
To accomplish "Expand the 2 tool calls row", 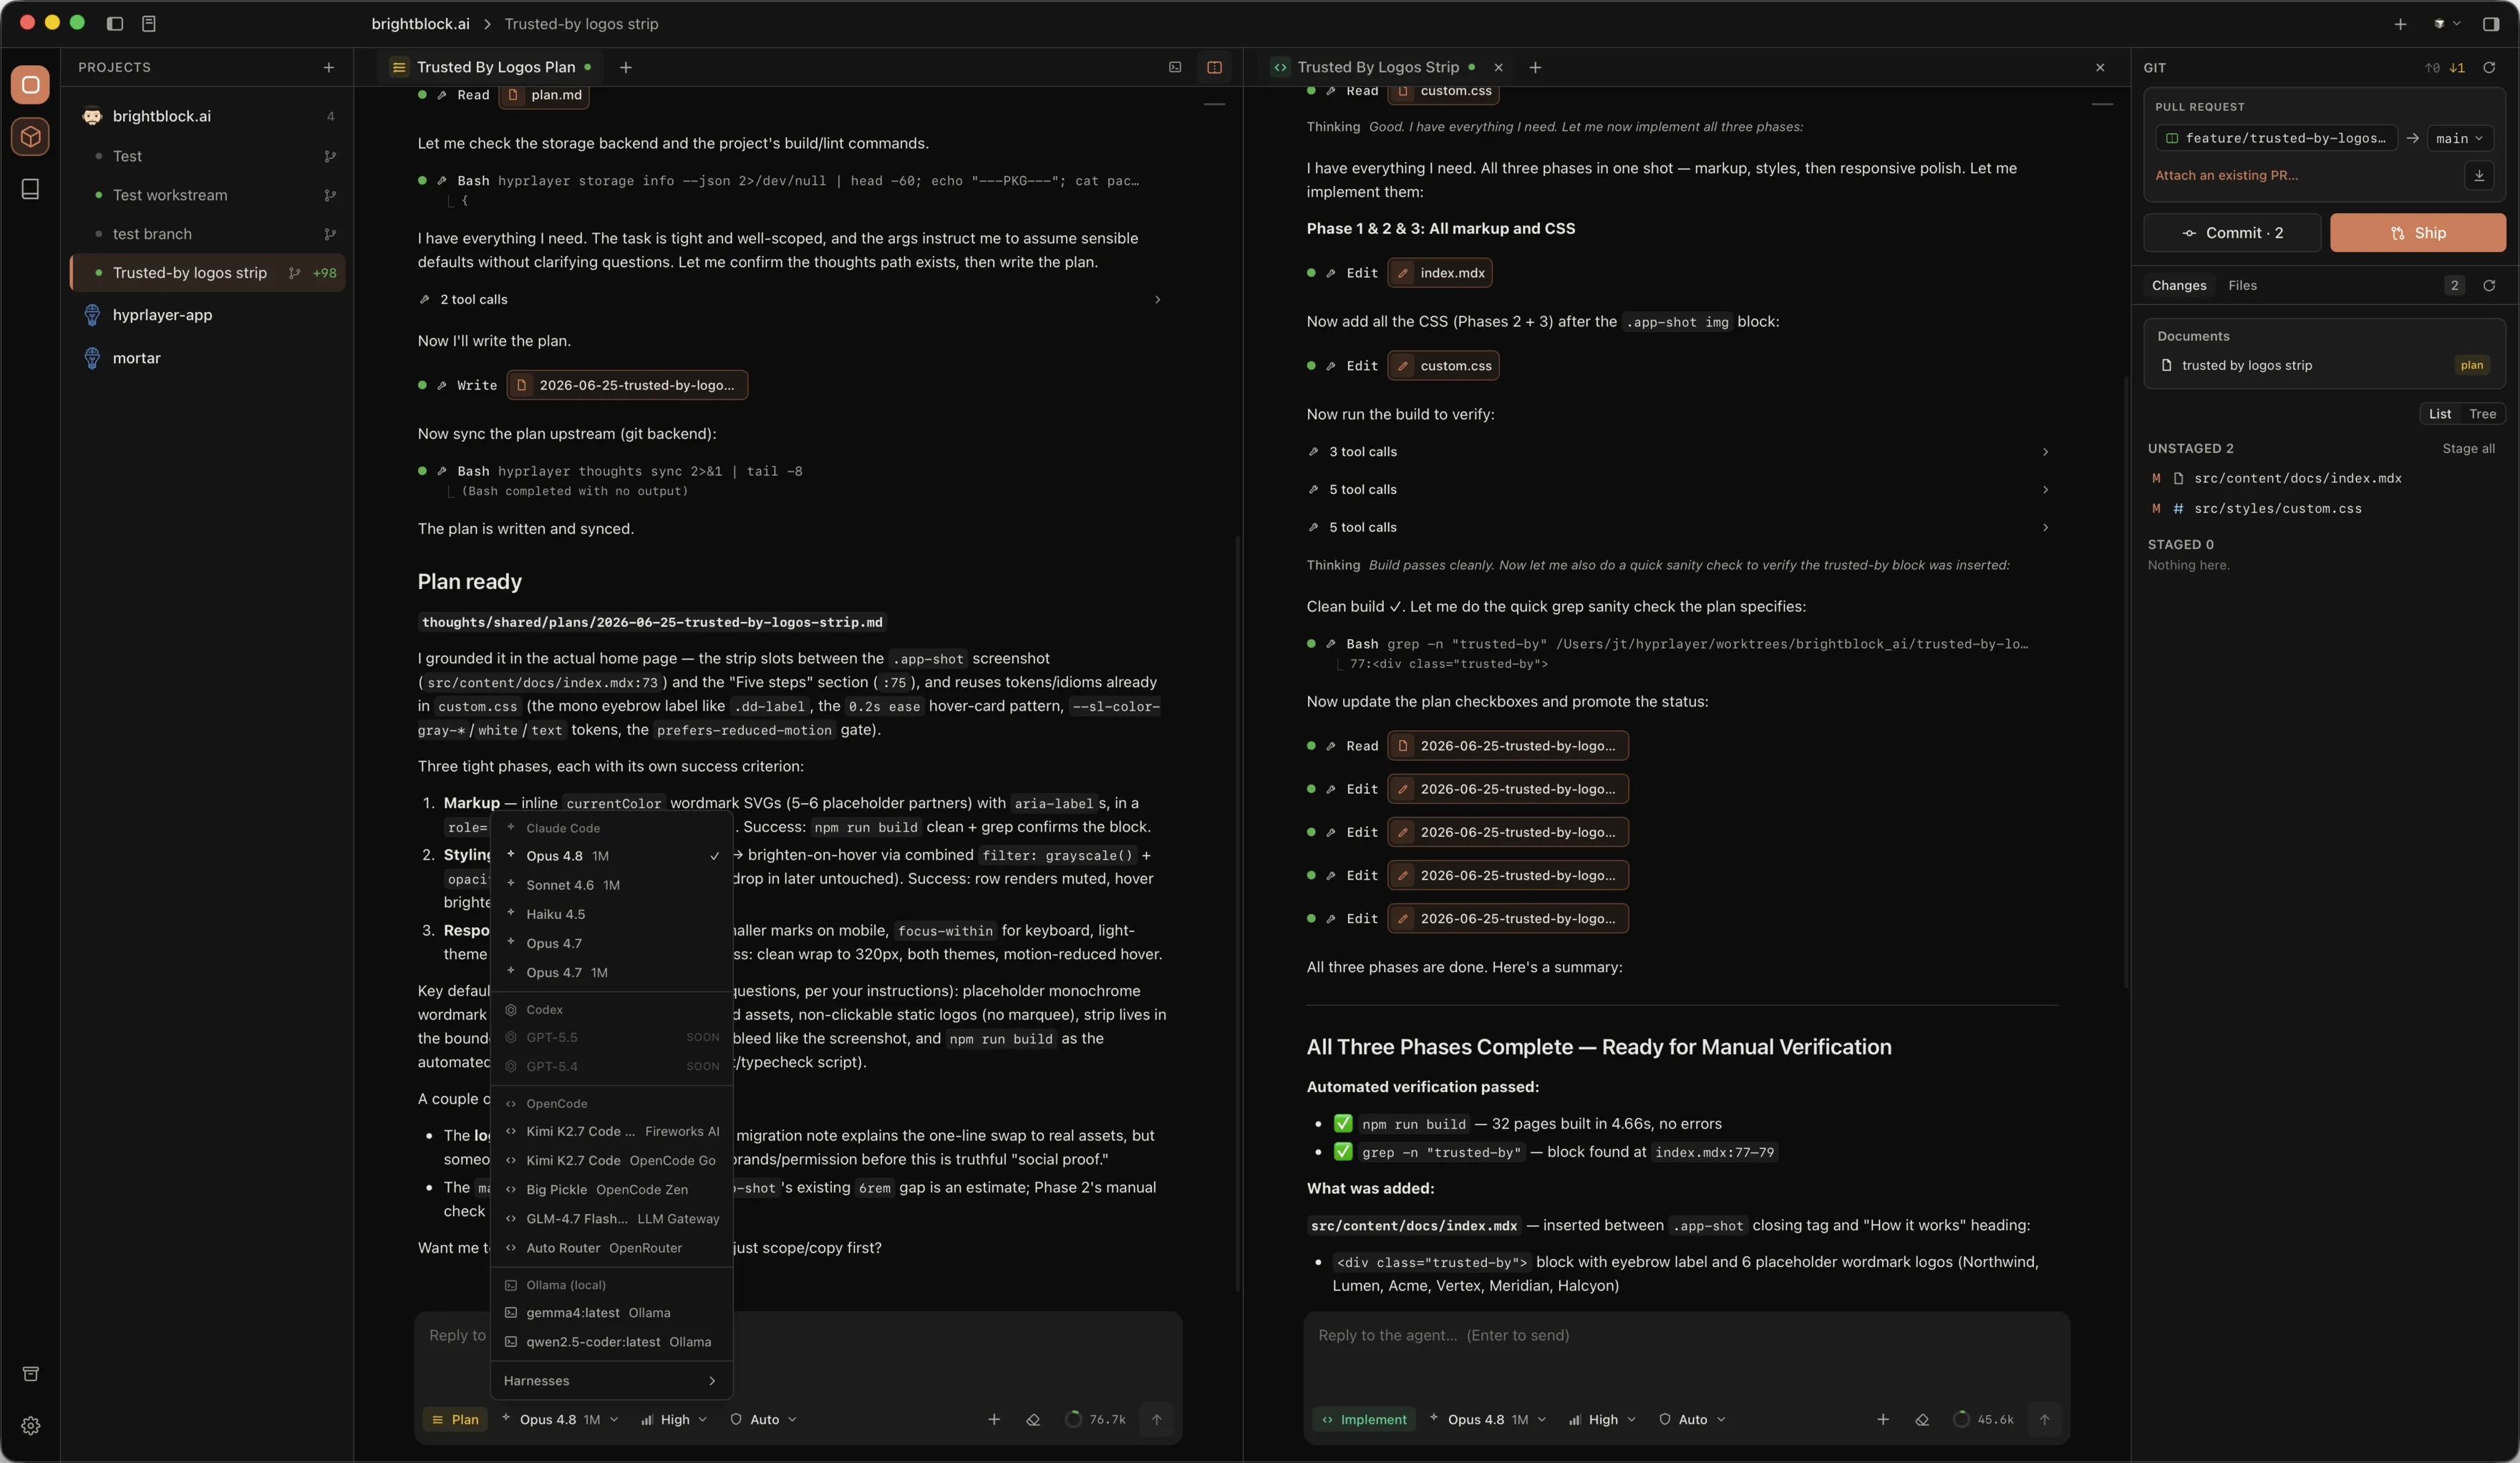I will click(x=791, y=299).
